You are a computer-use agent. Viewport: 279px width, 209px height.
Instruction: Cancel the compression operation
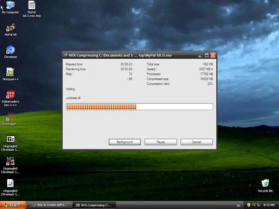(197, 142)
